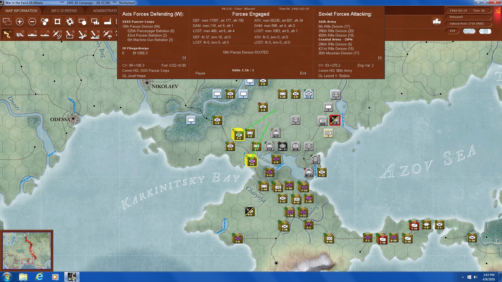This screenshot has height=282, width=502.
Task: Toggle the unit overview windows icon
Action: pos(7,22)
